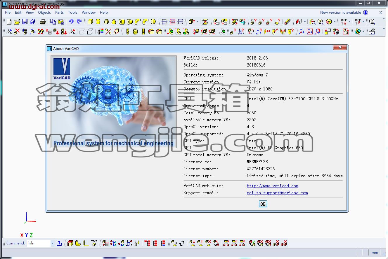Expand the DISP down-arrow dropdown
388x259 pixels.
click(x=363, y=22)
